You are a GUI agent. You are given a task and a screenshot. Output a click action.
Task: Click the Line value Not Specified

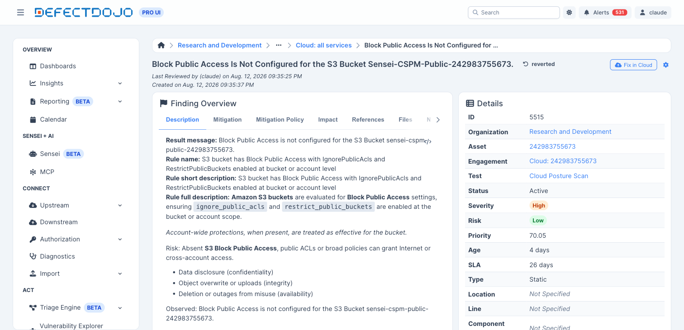550,309
